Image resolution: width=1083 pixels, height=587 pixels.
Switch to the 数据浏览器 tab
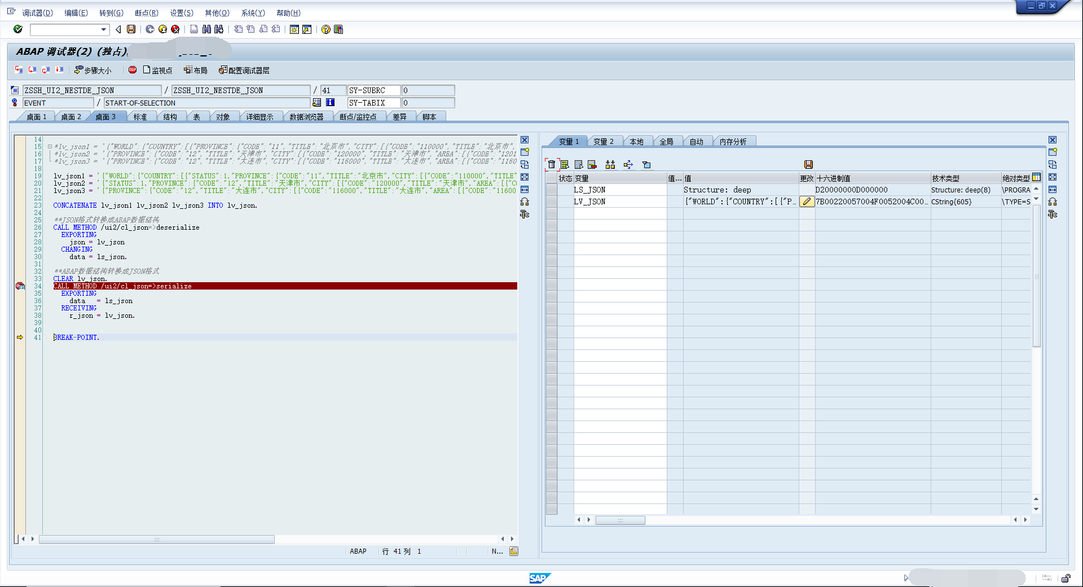click(306, 117)
